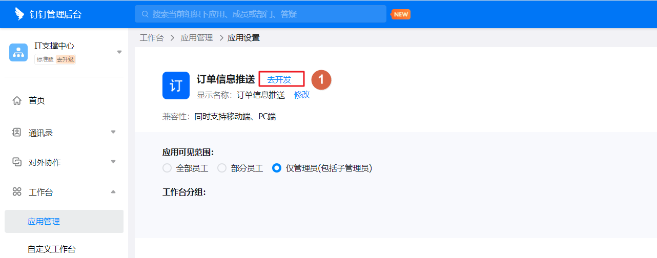Click the IT支撑中心 organization avatar icon
Screen dimensions: 657x258
pos(18,52)
